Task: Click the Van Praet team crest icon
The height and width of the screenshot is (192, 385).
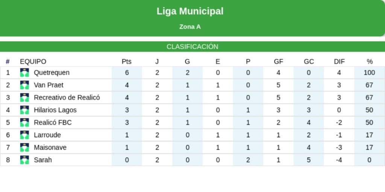Action: tap(24, 85)
